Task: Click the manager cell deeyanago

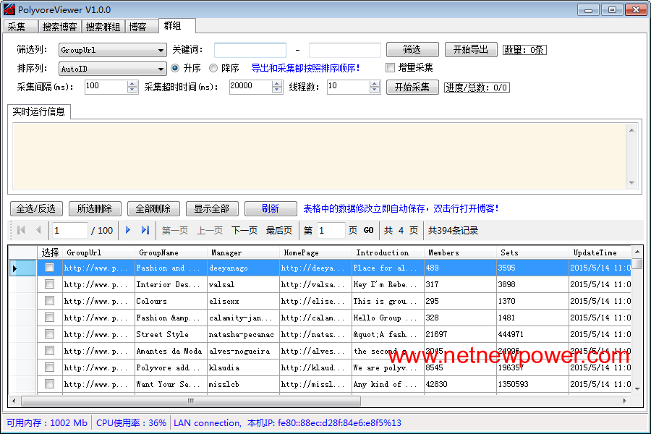Action: 243,268
